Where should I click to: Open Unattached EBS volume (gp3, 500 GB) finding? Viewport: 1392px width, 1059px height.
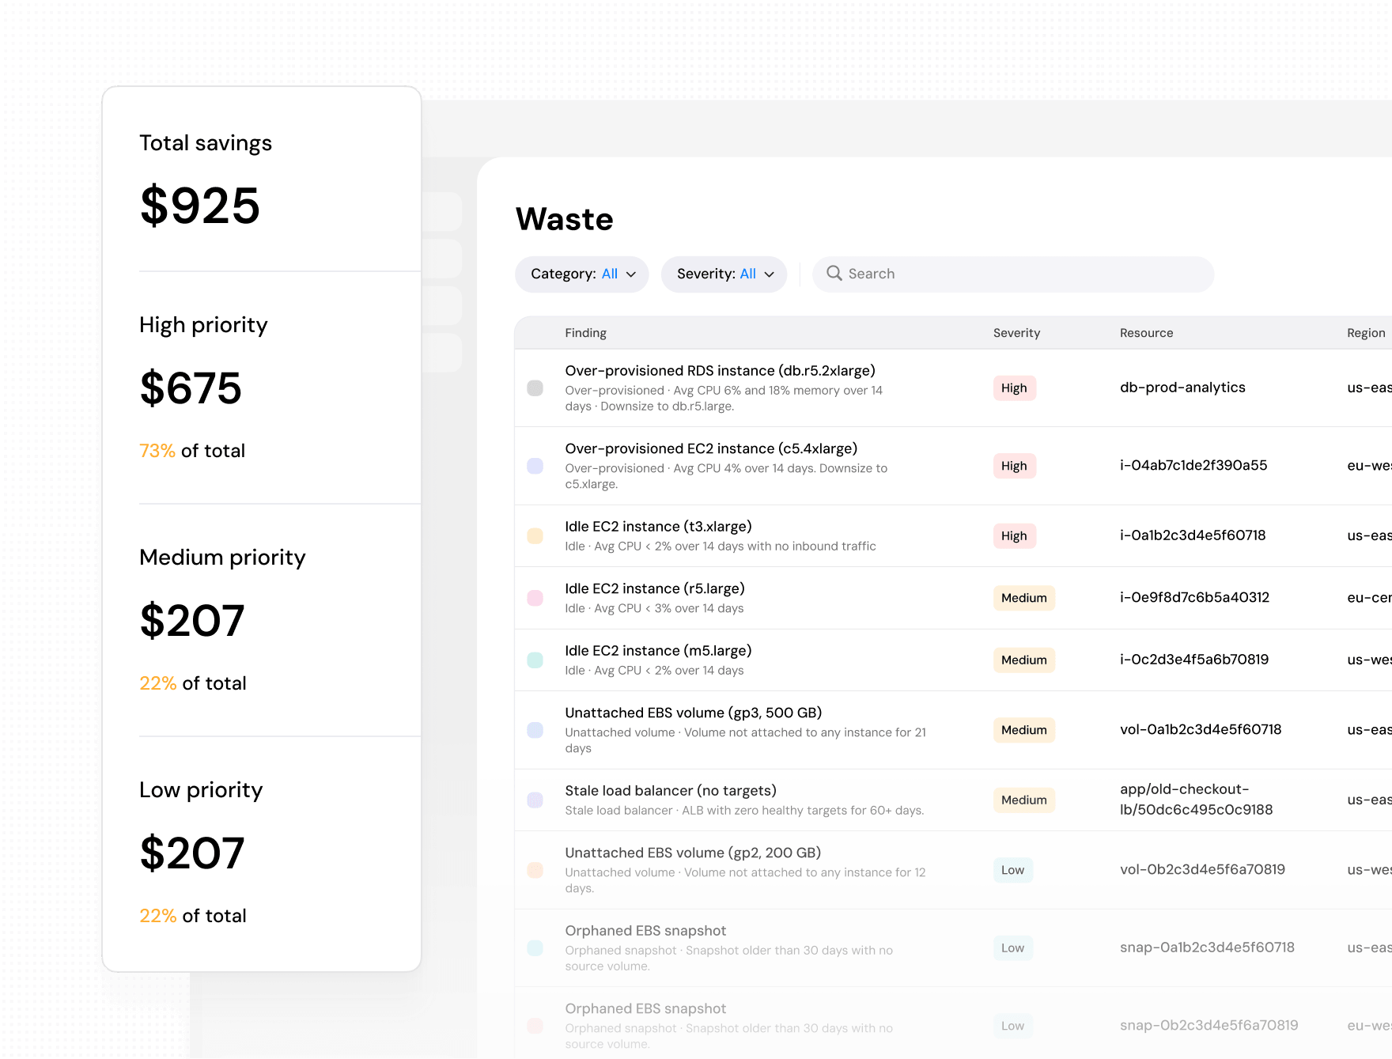694,713
